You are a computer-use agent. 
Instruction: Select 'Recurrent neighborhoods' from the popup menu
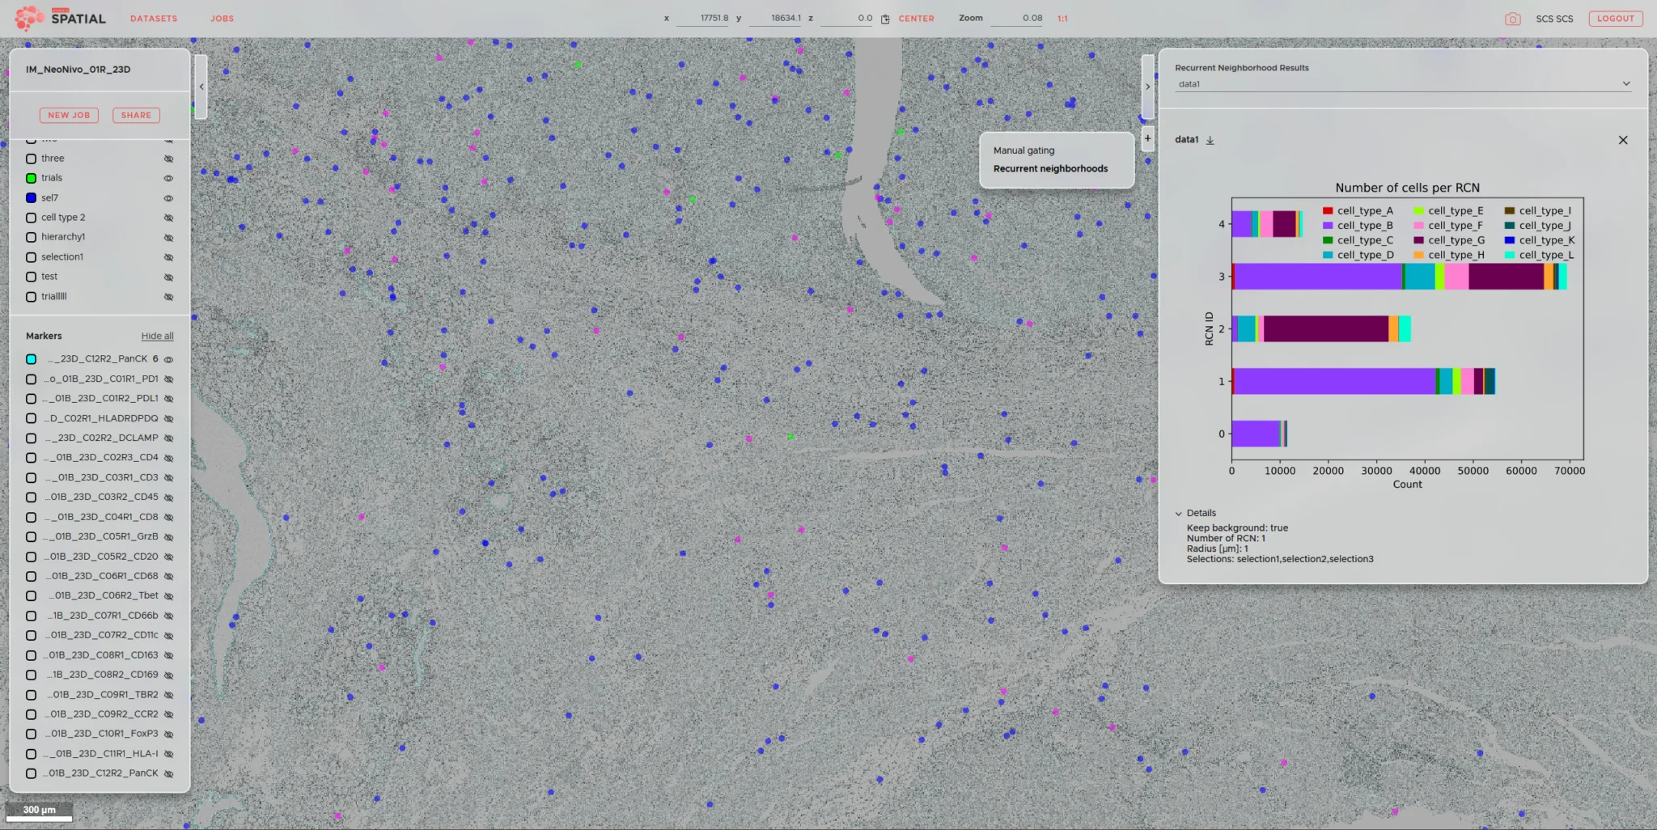point(1051,169)
